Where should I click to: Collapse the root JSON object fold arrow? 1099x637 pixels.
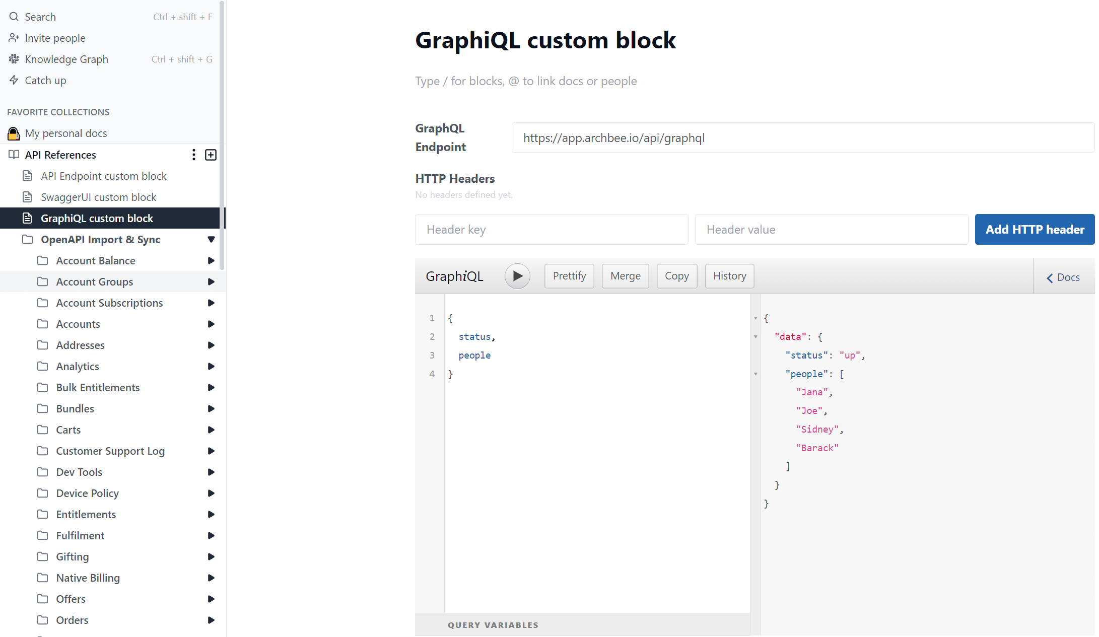coord(755,318)
